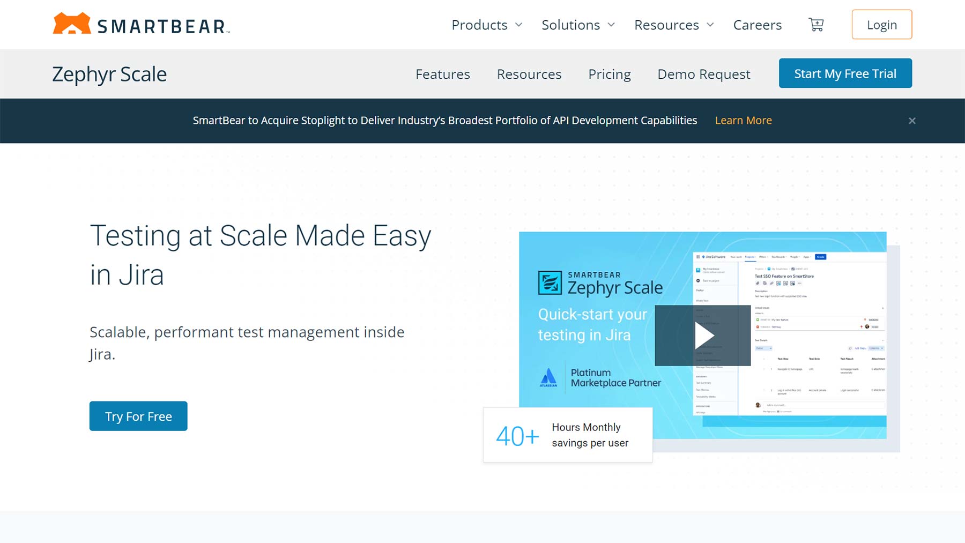This screenshot has height=543, width=965.
Task: Open Resources in Zephyr Scale subnav
Action: (x=529, y=74)
